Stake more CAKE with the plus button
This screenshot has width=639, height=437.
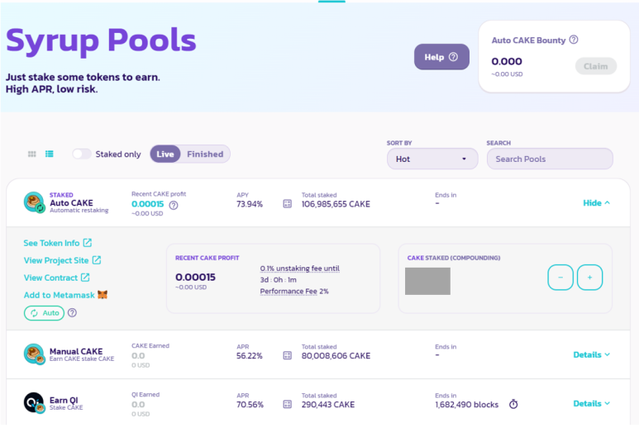589,278
